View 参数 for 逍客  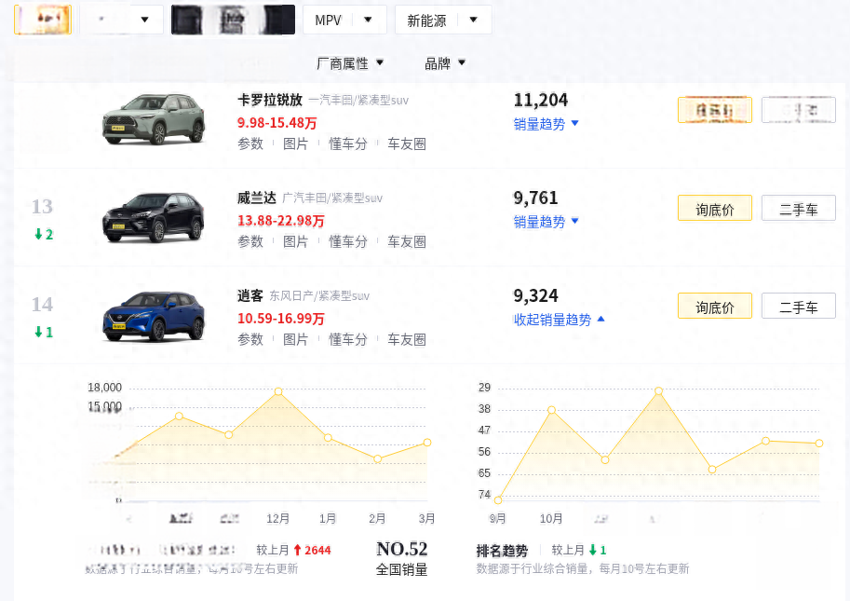[x=250, y=339]
